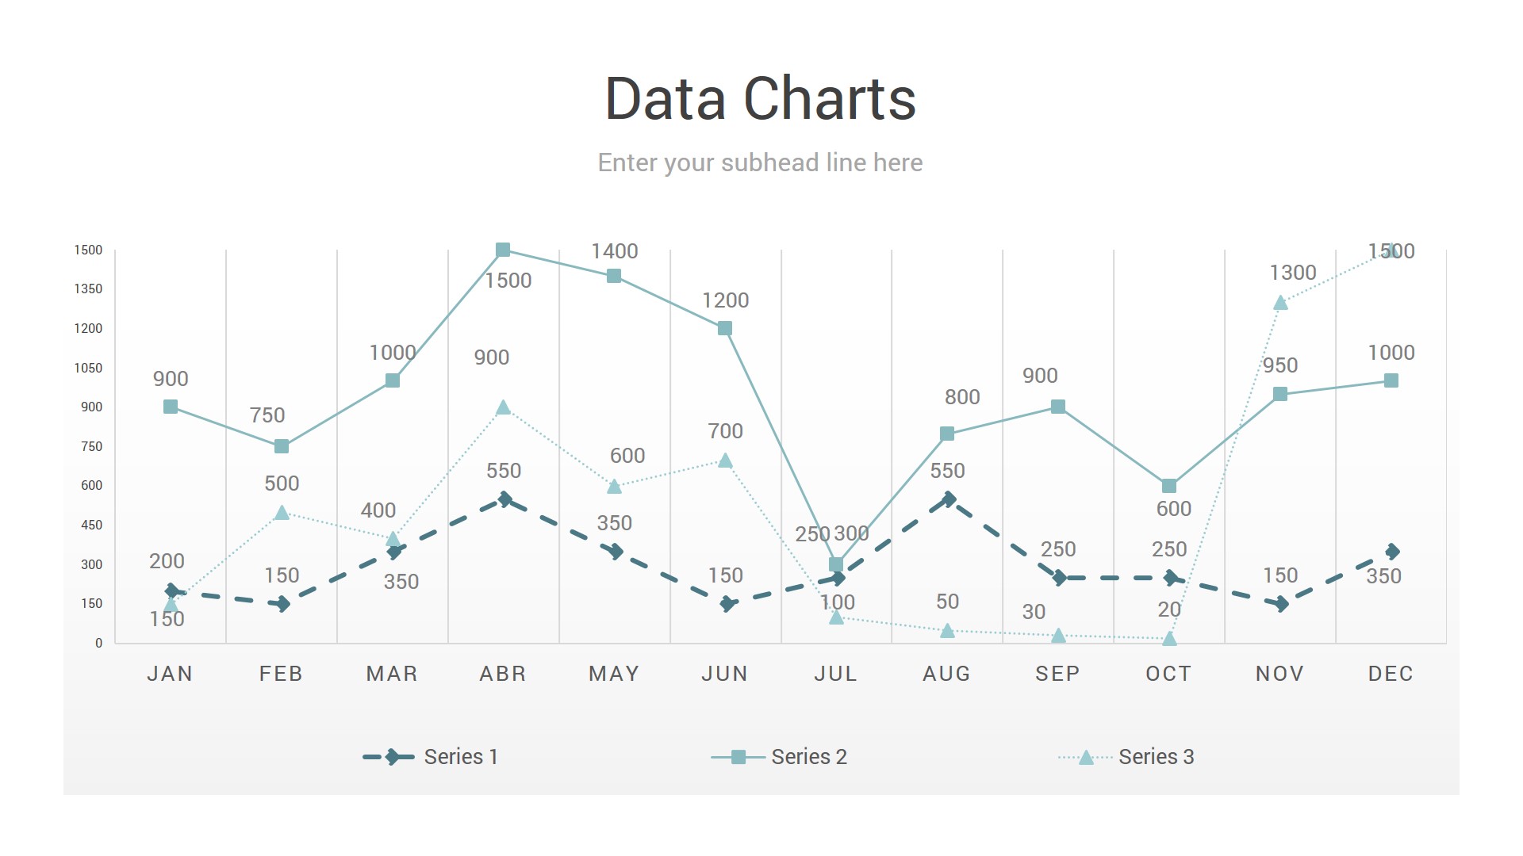Click the Series 2 legend label
The width and height of the screenshot is (1523, 856).
point(809,757)
